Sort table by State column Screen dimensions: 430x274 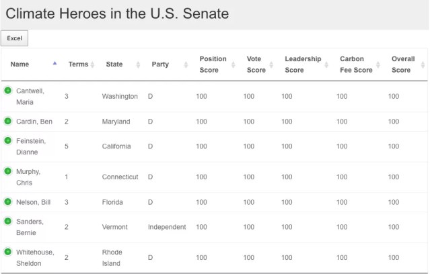[114, 64]
